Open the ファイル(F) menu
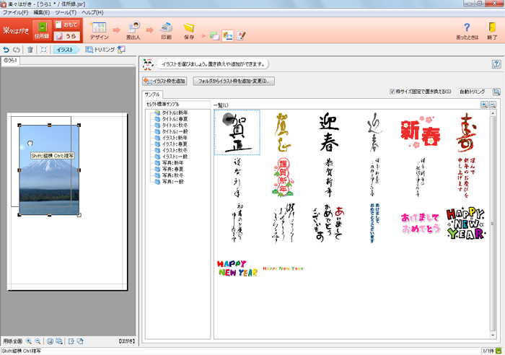The image size is (505, 355). coord(16,13)
